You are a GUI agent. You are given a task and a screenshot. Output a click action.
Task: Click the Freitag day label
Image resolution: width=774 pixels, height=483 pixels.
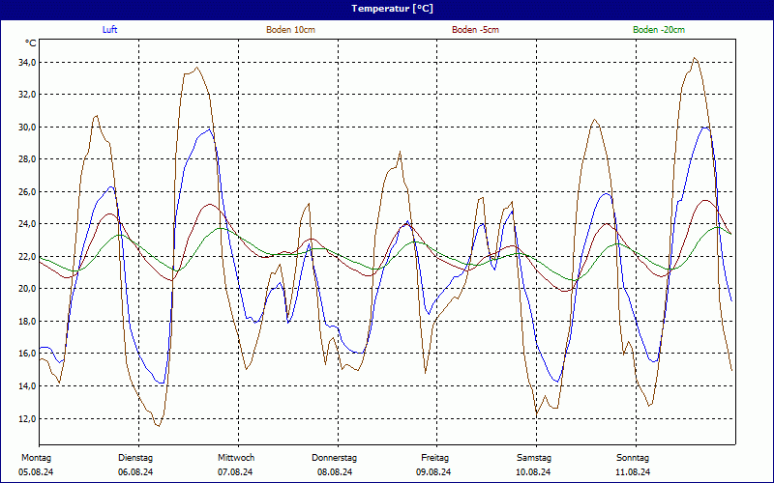434,457
